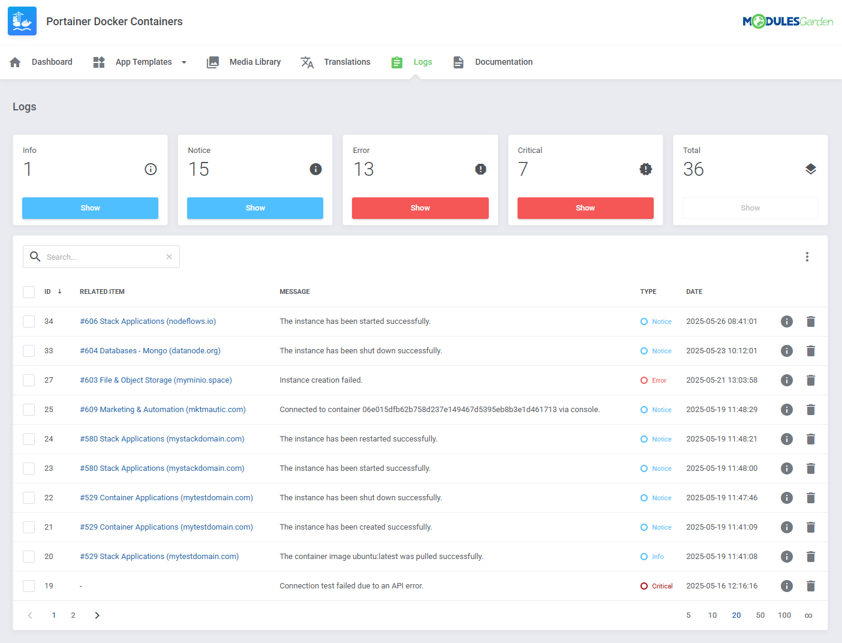Delete log entry 21
Screen dimensions: 842x643
click(x=811, y=527)
